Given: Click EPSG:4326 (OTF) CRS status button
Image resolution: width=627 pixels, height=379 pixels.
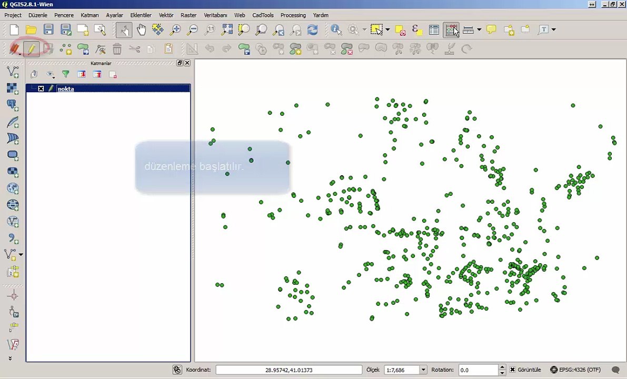Looking at the screenshot, I should pos(575,370).
